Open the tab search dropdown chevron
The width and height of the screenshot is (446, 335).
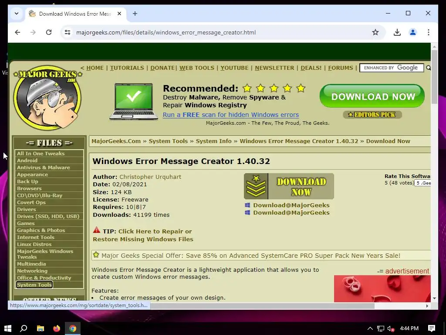click(17, 14)
